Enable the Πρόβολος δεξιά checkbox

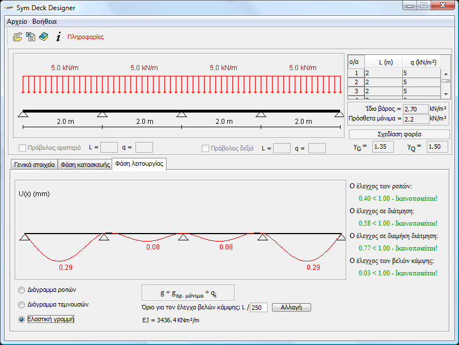205,148
